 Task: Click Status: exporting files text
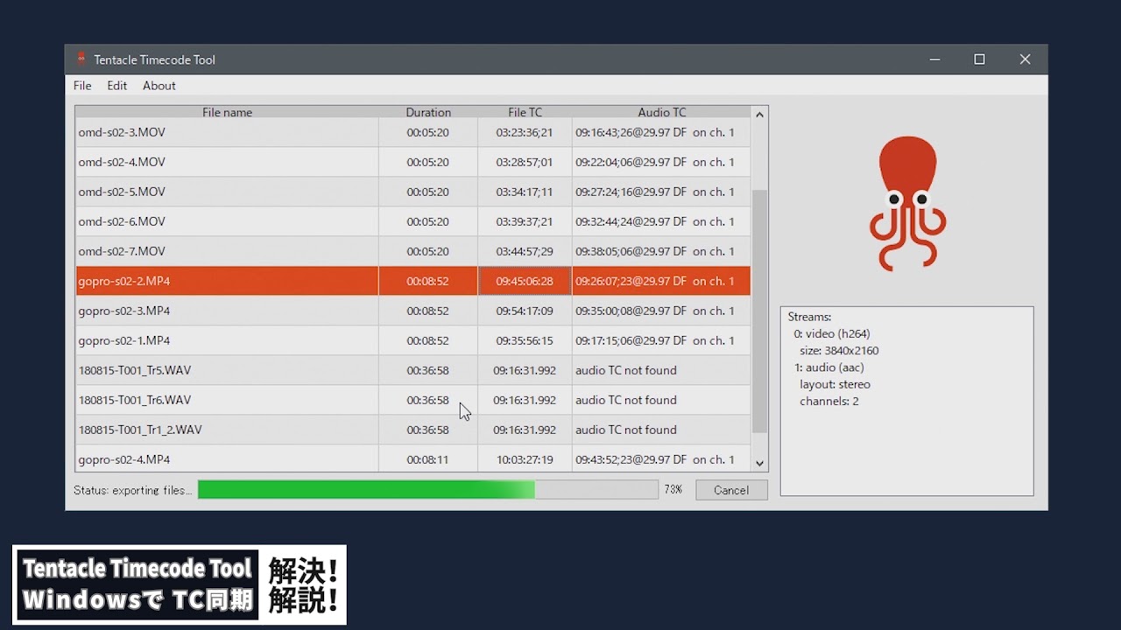pyautogui.click(x=132, y=490)
